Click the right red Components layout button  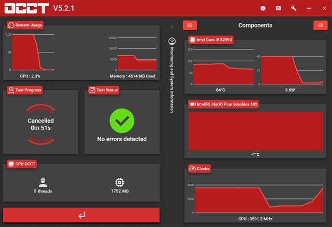[x=320, y=25]
